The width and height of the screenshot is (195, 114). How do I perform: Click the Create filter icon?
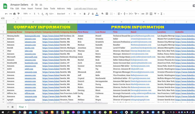tap(155, 14)
